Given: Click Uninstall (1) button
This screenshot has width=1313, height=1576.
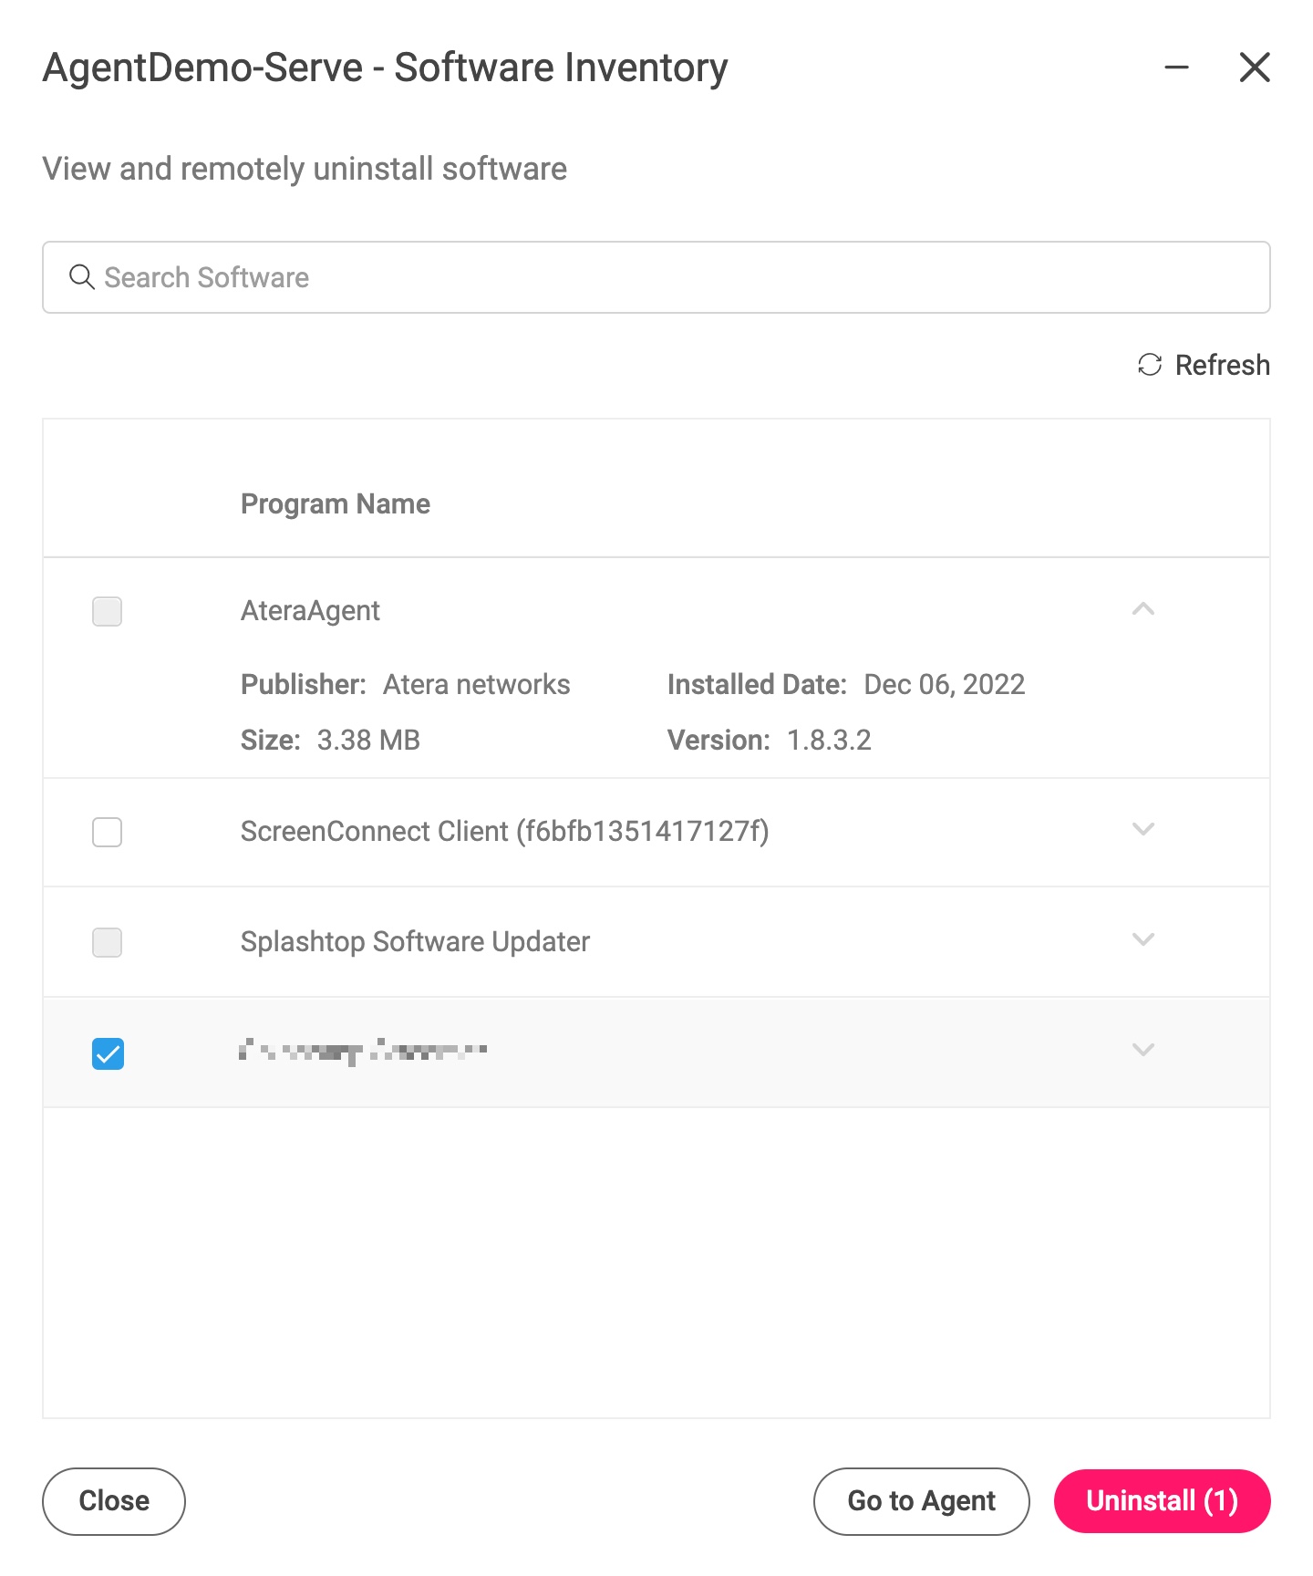Looking at the screenshot, I should [x=1163, y=1501].
